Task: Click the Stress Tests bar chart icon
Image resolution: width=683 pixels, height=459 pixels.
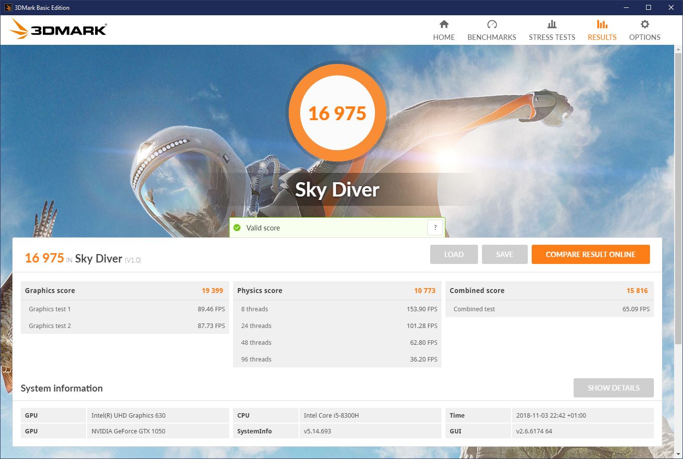Action: [552, 24]
